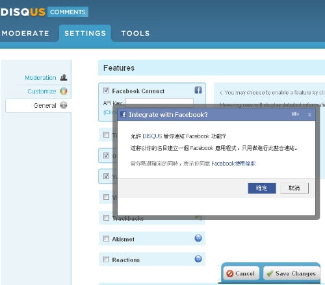Toggle the fourth feature checkbox above the 'Vi' feature row

(106, 176)
